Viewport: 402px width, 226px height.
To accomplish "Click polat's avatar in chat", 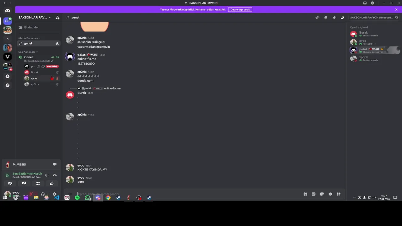I will 70,57.
